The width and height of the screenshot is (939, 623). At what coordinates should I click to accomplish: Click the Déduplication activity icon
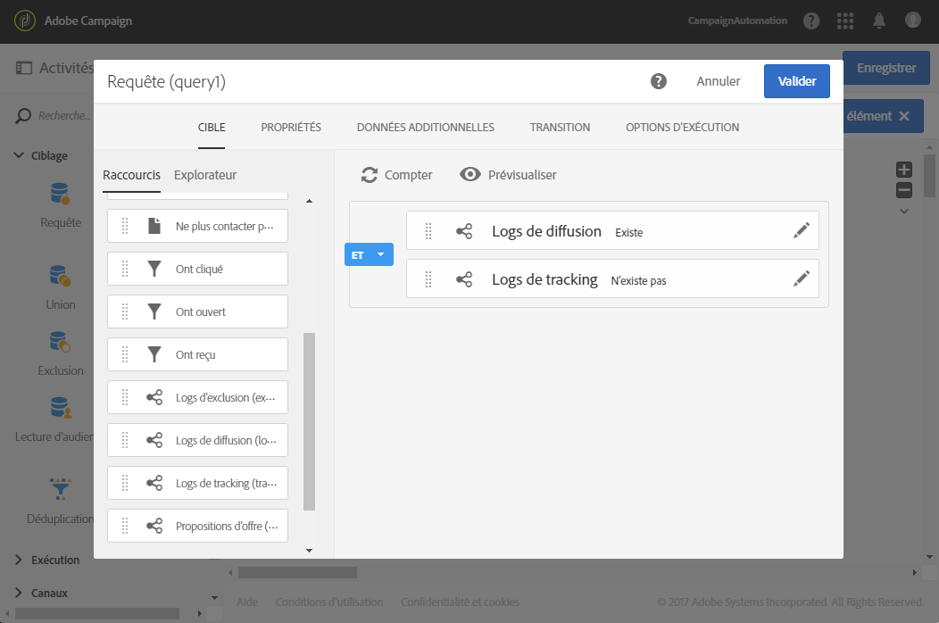(61, 488)
